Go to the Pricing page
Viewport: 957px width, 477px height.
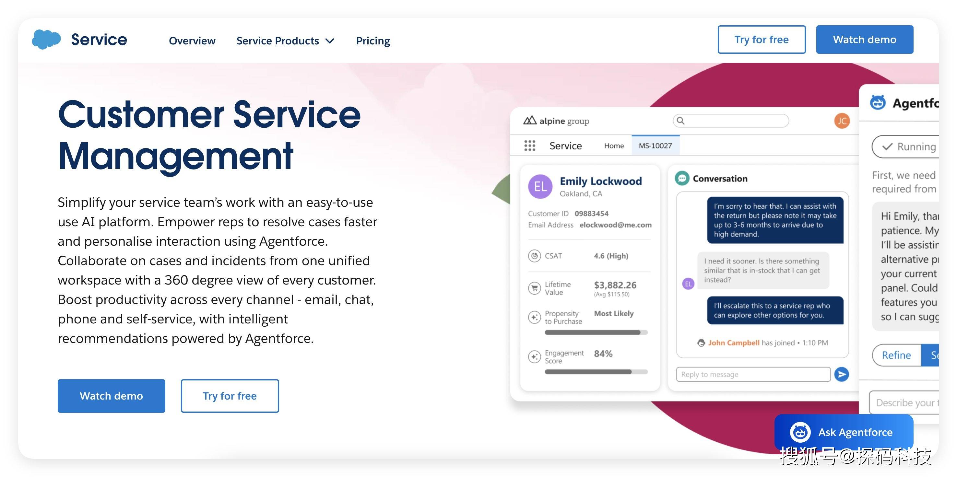(x=373, y=41)
